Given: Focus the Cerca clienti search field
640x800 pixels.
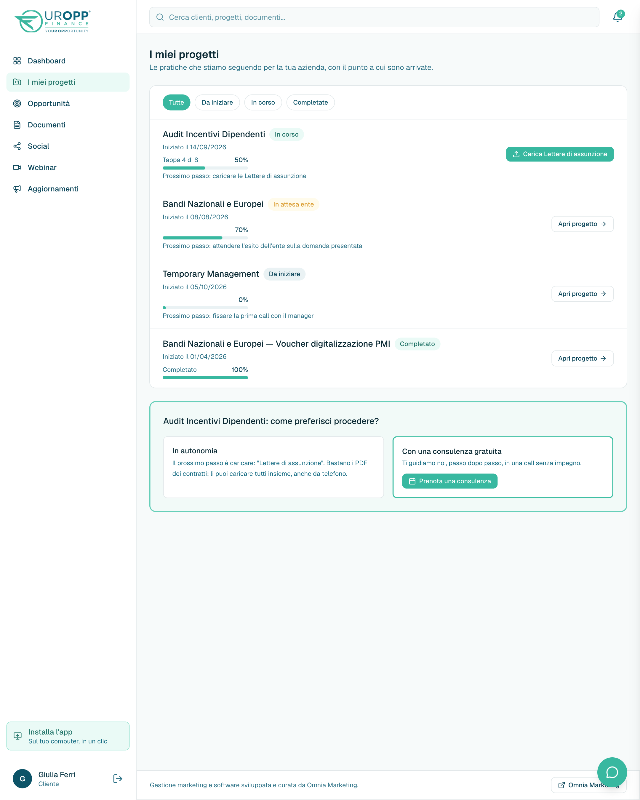Looking at the screenshot, I should (x=374, y=17).
